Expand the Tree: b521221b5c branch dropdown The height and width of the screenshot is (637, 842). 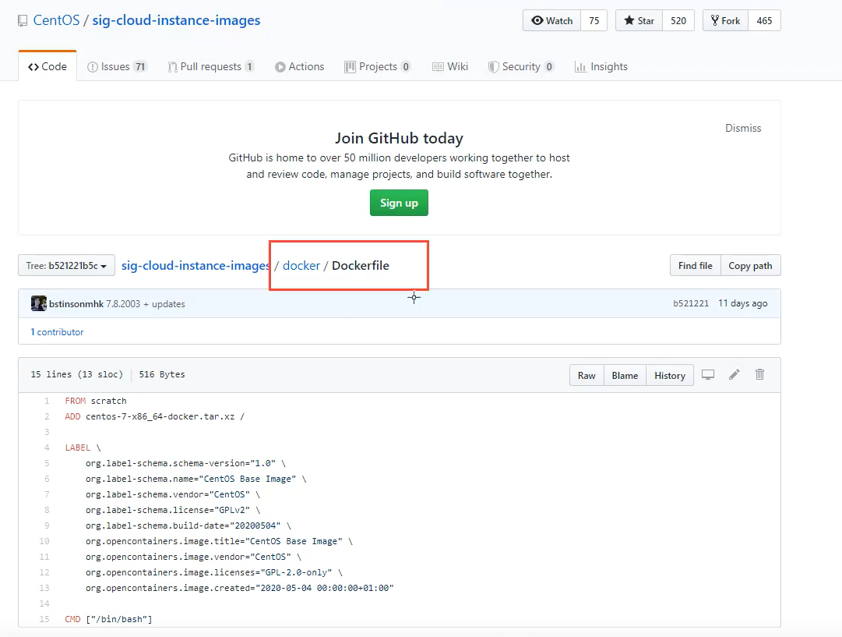tap(66, 266)
